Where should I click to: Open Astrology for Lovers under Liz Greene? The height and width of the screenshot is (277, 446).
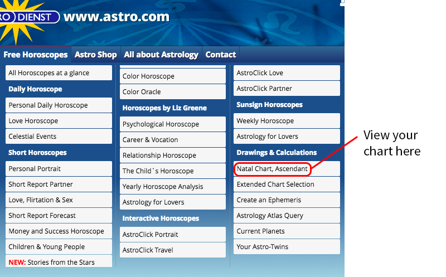click(x=173, y=202)
